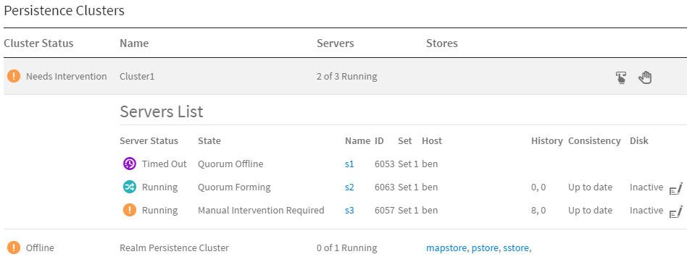Click the Consistency column header
The height and width of the screenshot is (262, 687).
pyautogui.click(x=594, y=141)
